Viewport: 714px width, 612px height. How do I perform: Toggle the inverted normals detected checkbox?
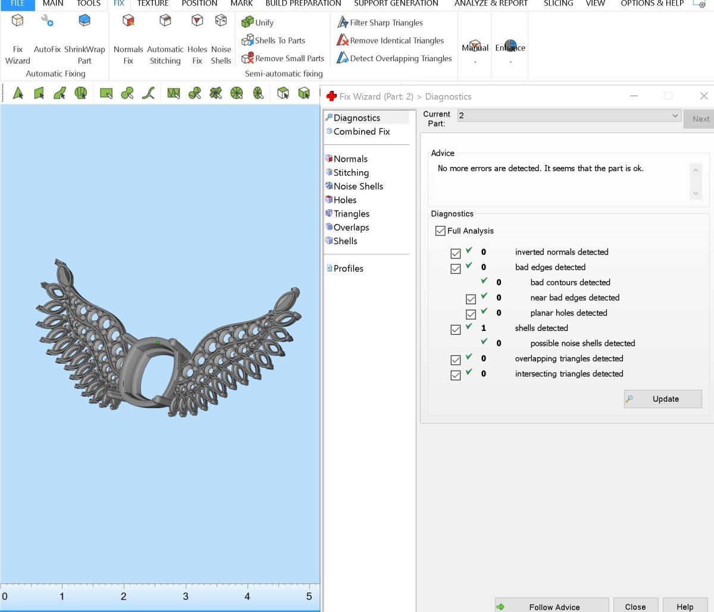click(x=456, y=254)
